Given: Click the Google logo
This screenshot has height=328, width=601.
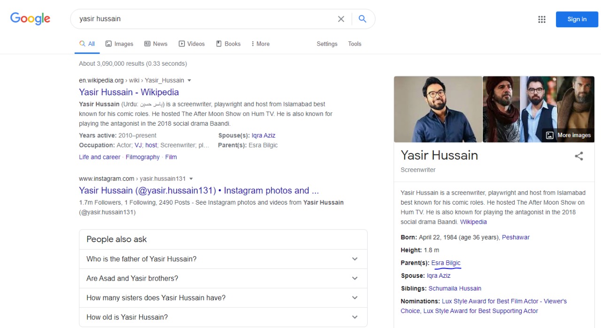Looking at the screenshot, I should [30, 19].
